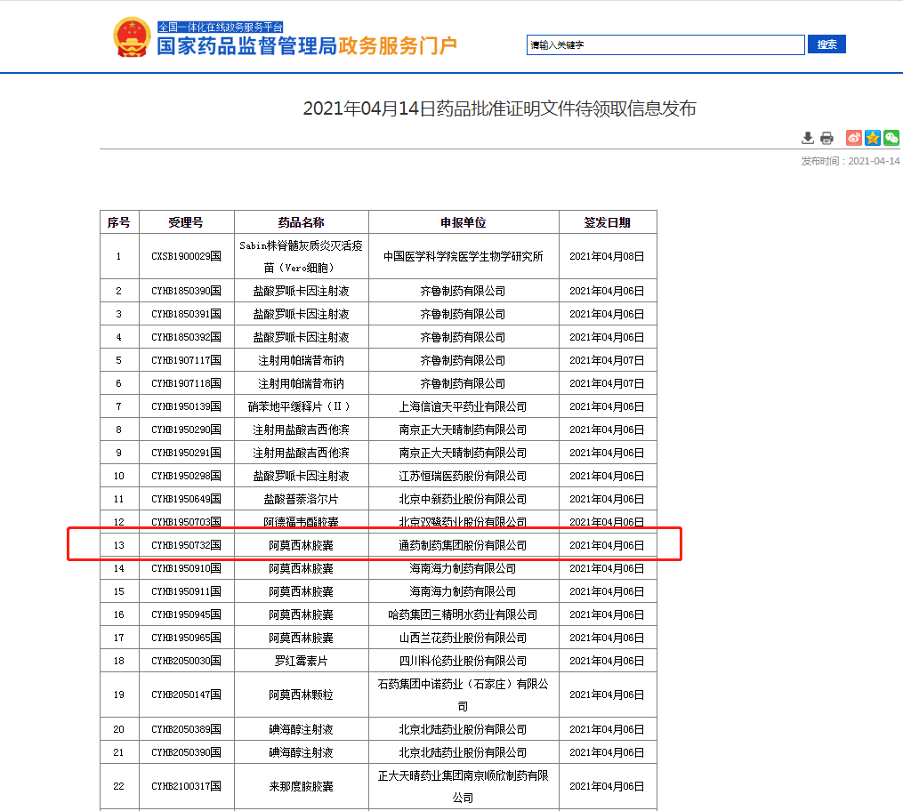
Task: Click the national emblem logo
Action: [x=132, y=37]
